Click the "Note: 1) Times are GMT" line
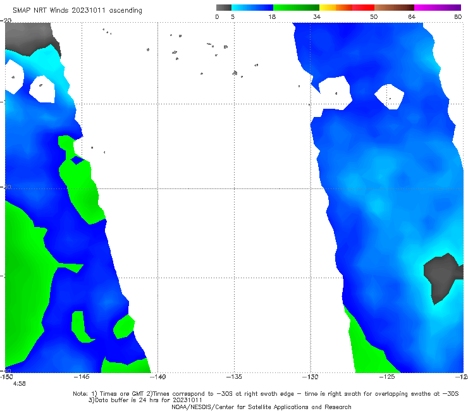Image resolution: width=468 pixels, height=411 pixels. click(x=266, y=394)
